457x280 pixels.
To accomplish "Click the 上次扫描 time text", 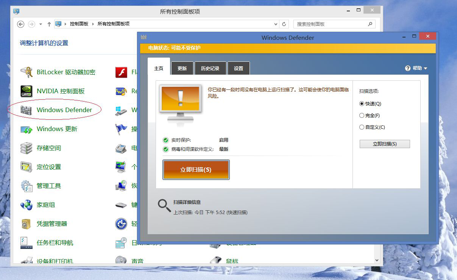I will [211, 213].
